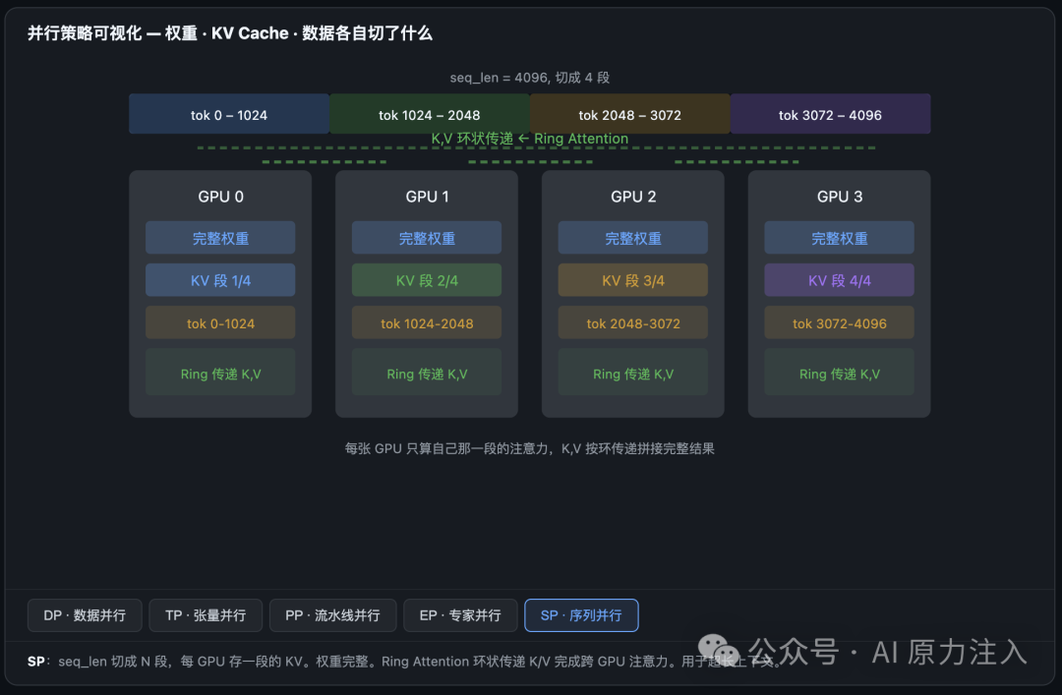Switch to the DP · 数据并行 tab
1062x695 pixels.
85,615
